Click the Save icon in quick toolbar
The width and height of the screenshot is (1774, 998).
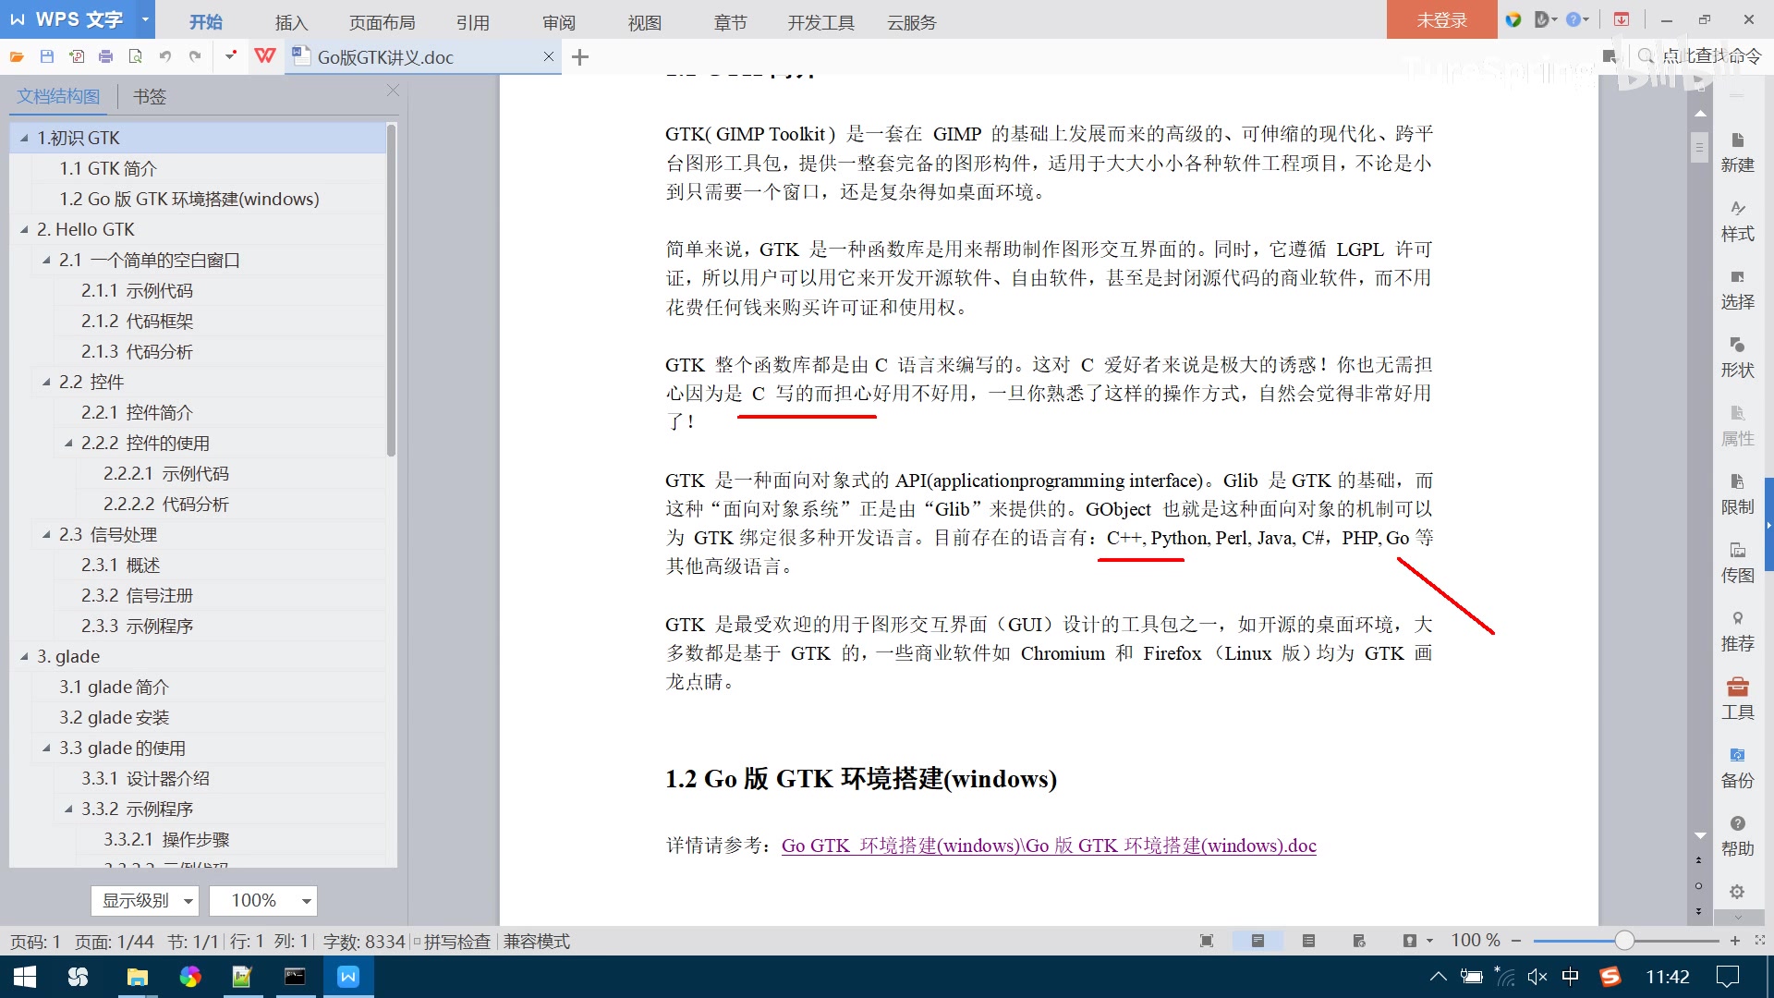click(46, 56)
